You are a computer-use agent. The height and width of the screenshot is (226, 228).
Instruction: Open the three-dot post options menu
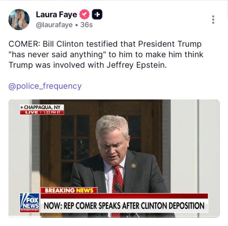tap(213, 20)
